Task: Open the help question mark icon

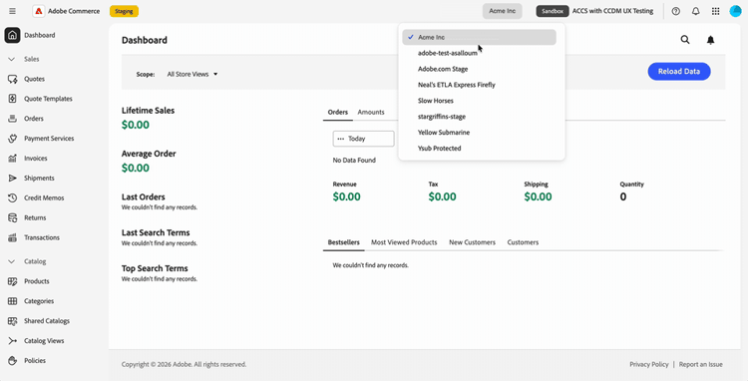Action: point(675,11)
